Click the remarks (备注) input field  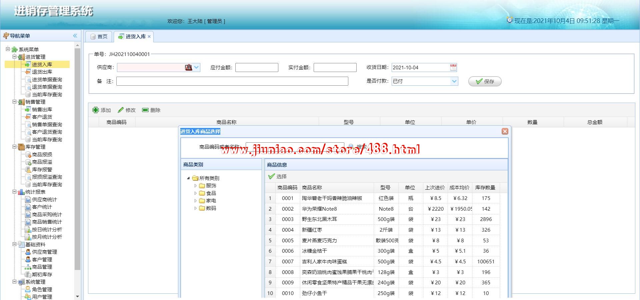(x=232, y=81)
